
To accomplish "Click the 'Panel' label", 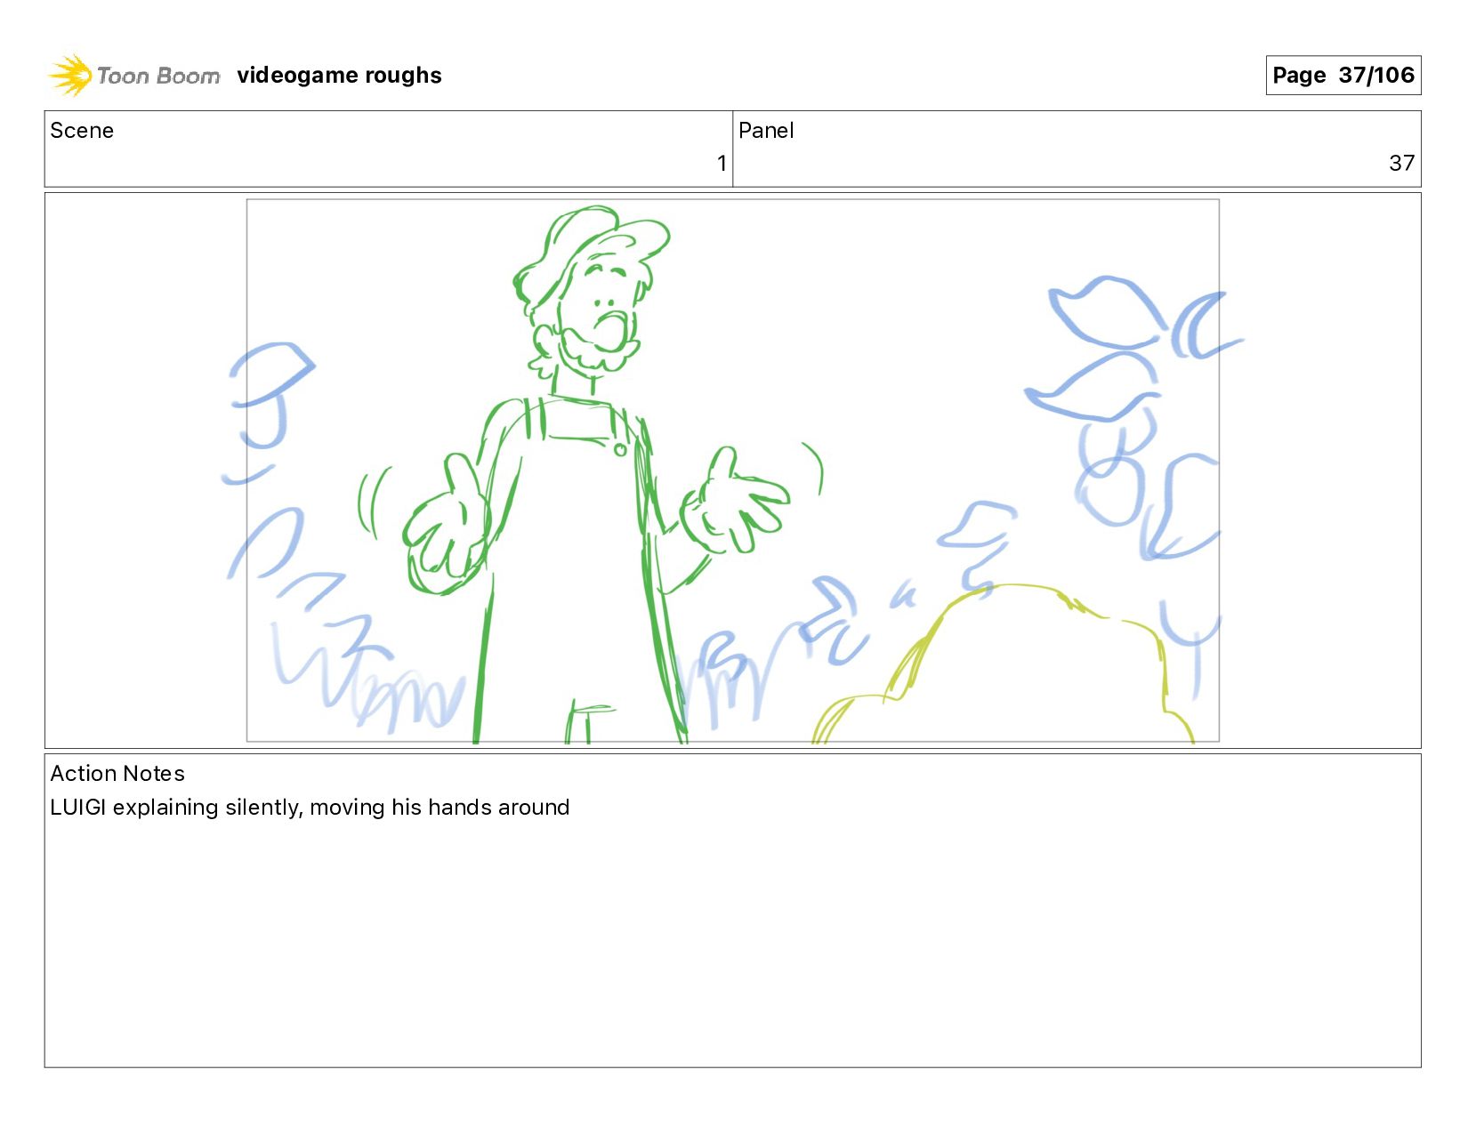I will click(766, 131).
